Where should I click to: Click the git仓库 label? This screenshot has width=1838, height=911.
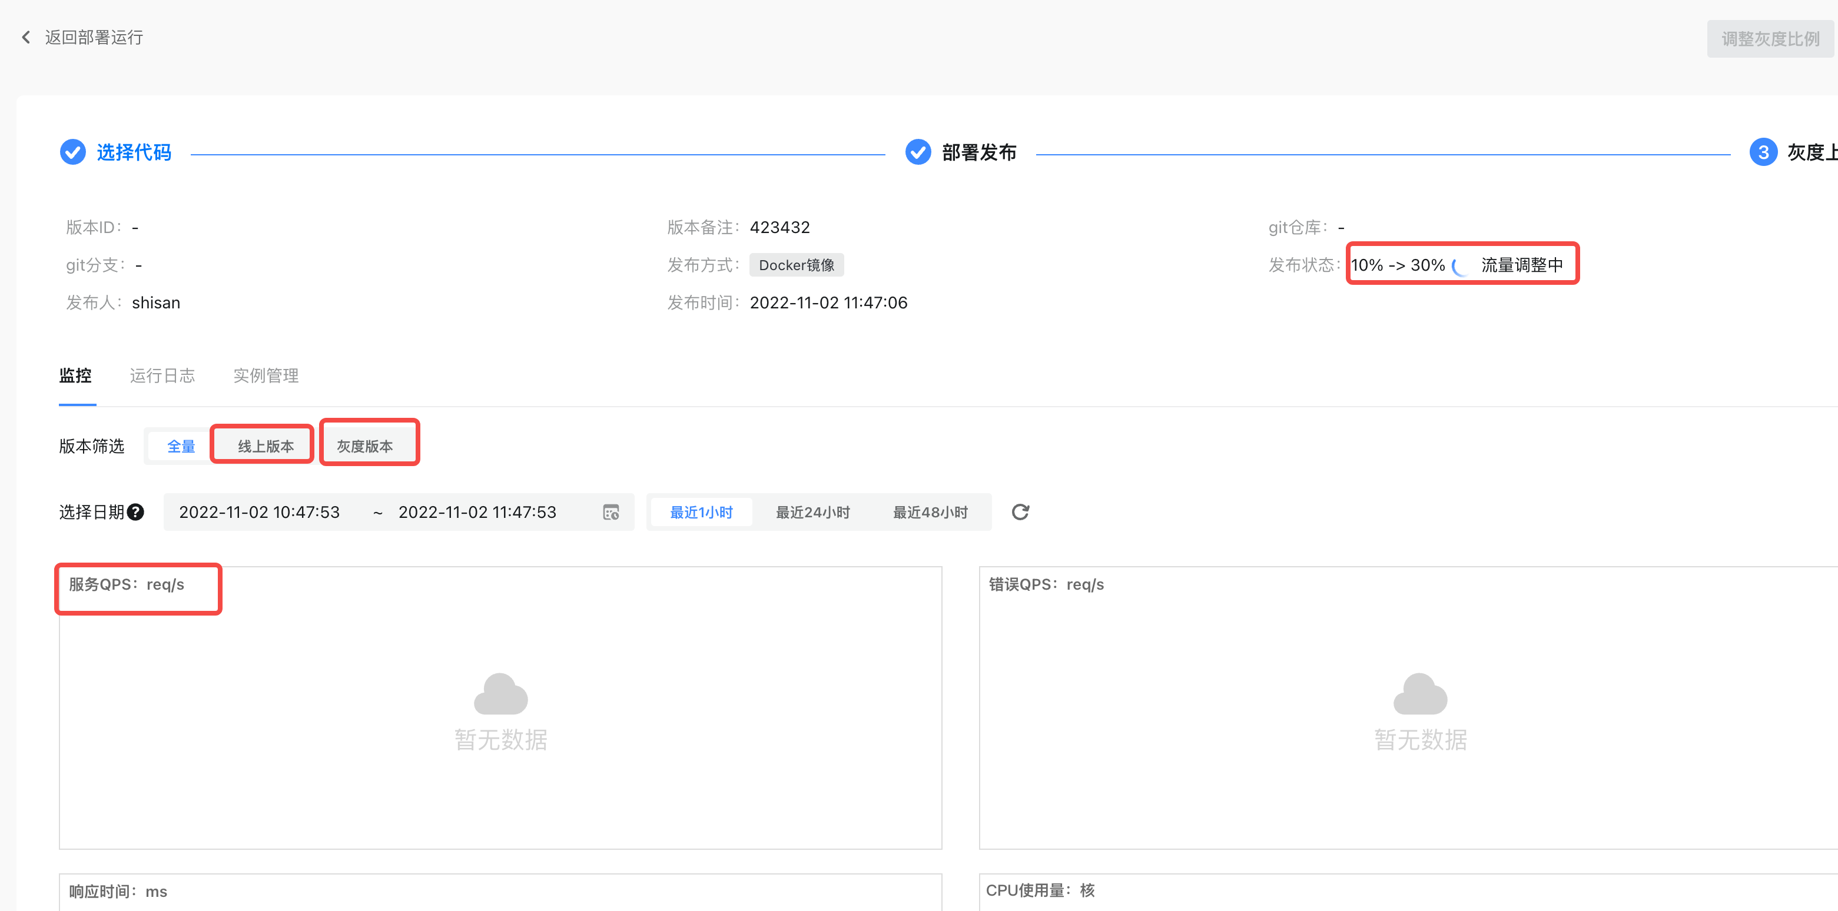[1299, 227]
